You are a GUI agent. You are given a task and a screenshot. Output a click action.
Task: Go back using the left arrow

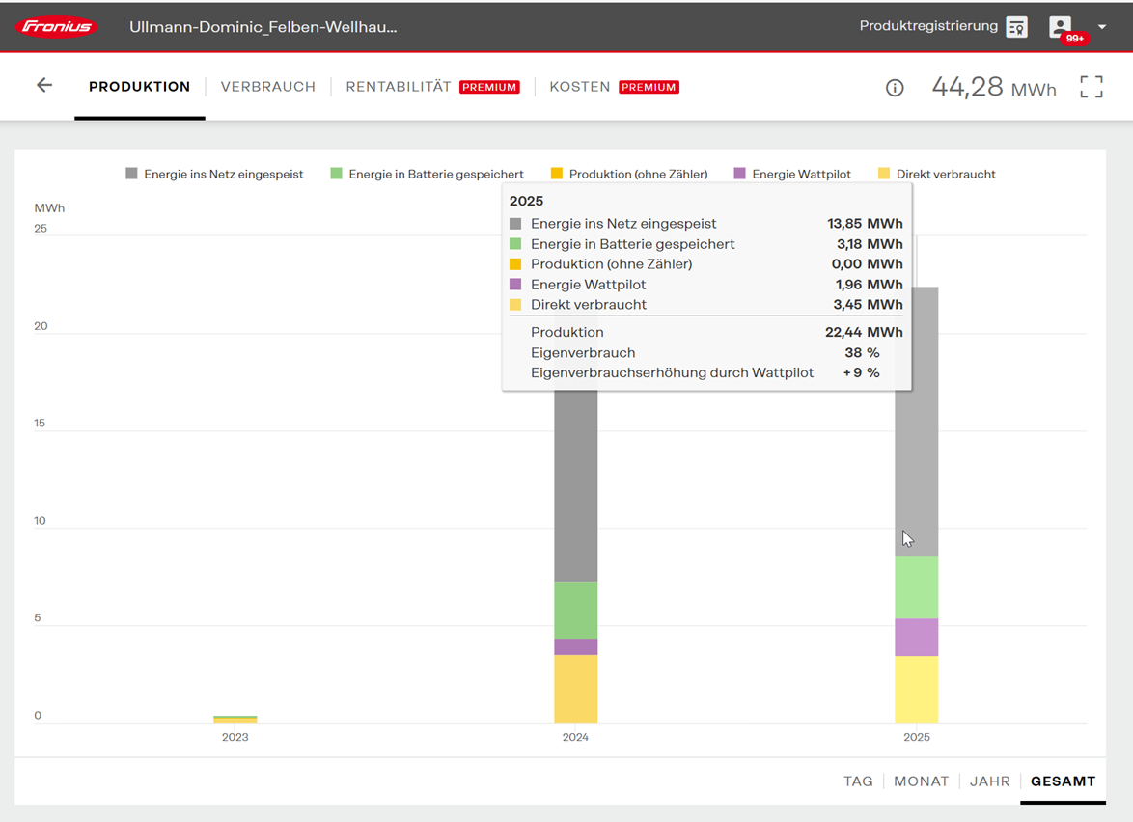(x=44, y=86)
